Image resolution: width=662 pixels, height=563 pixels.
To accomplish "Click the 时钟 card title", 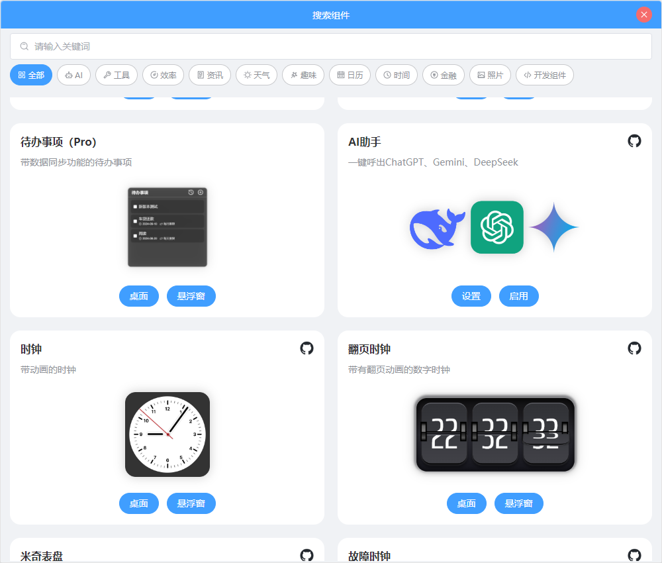I will (x=31, y=349).
